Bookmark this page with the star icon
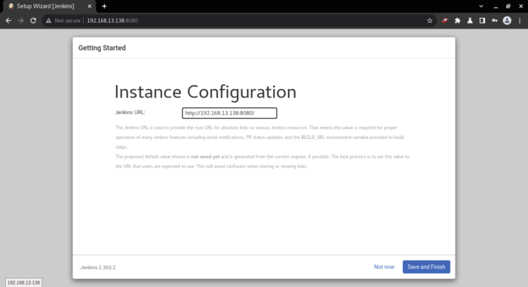This screenshot has width=528, height=287. (x=430, y=20)
